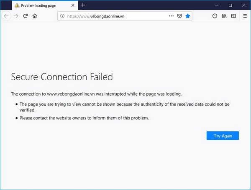Go to the Firefox home page
251x190 pixels.
click(x=35, y=16)
